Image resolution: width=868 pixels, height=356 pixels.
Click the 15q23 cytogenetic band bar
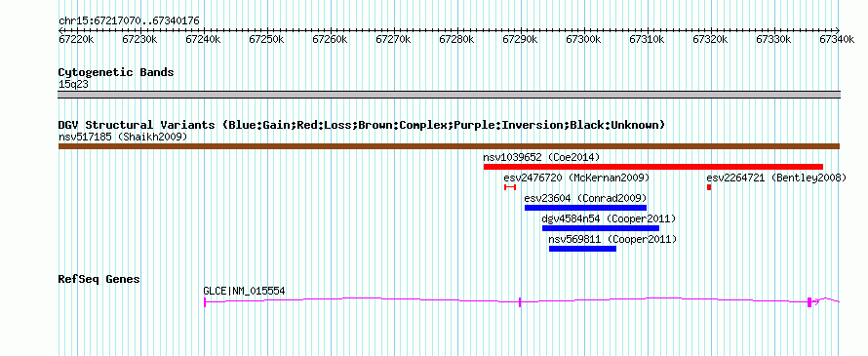click(449, 95)
